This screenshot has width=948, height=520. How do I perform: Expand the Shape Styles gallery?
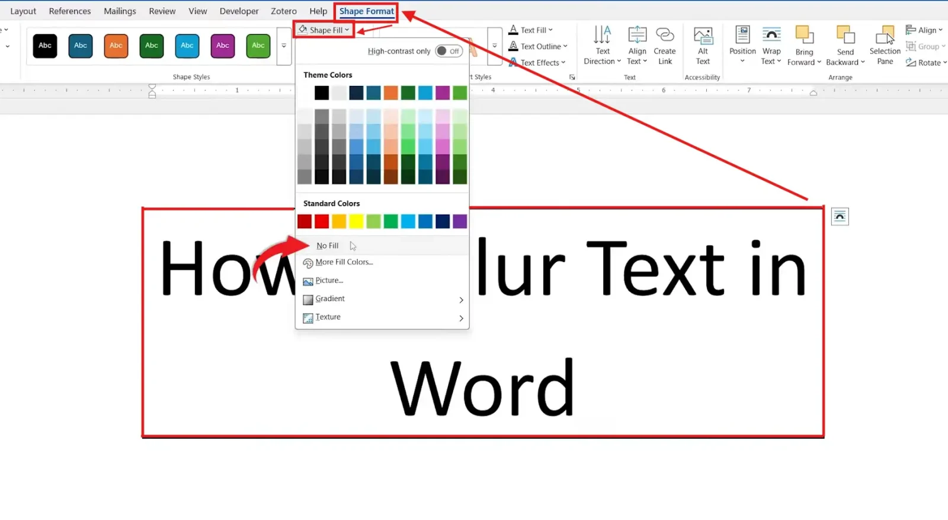click(x=284, y=46)
